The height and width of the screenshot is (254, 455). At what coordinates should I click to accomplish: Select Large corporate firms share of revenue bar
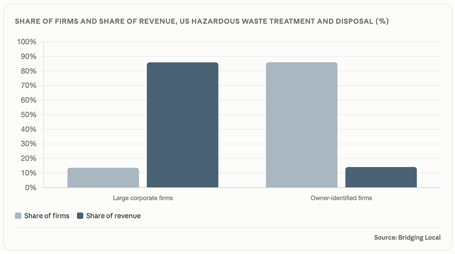tap(182, 125)
